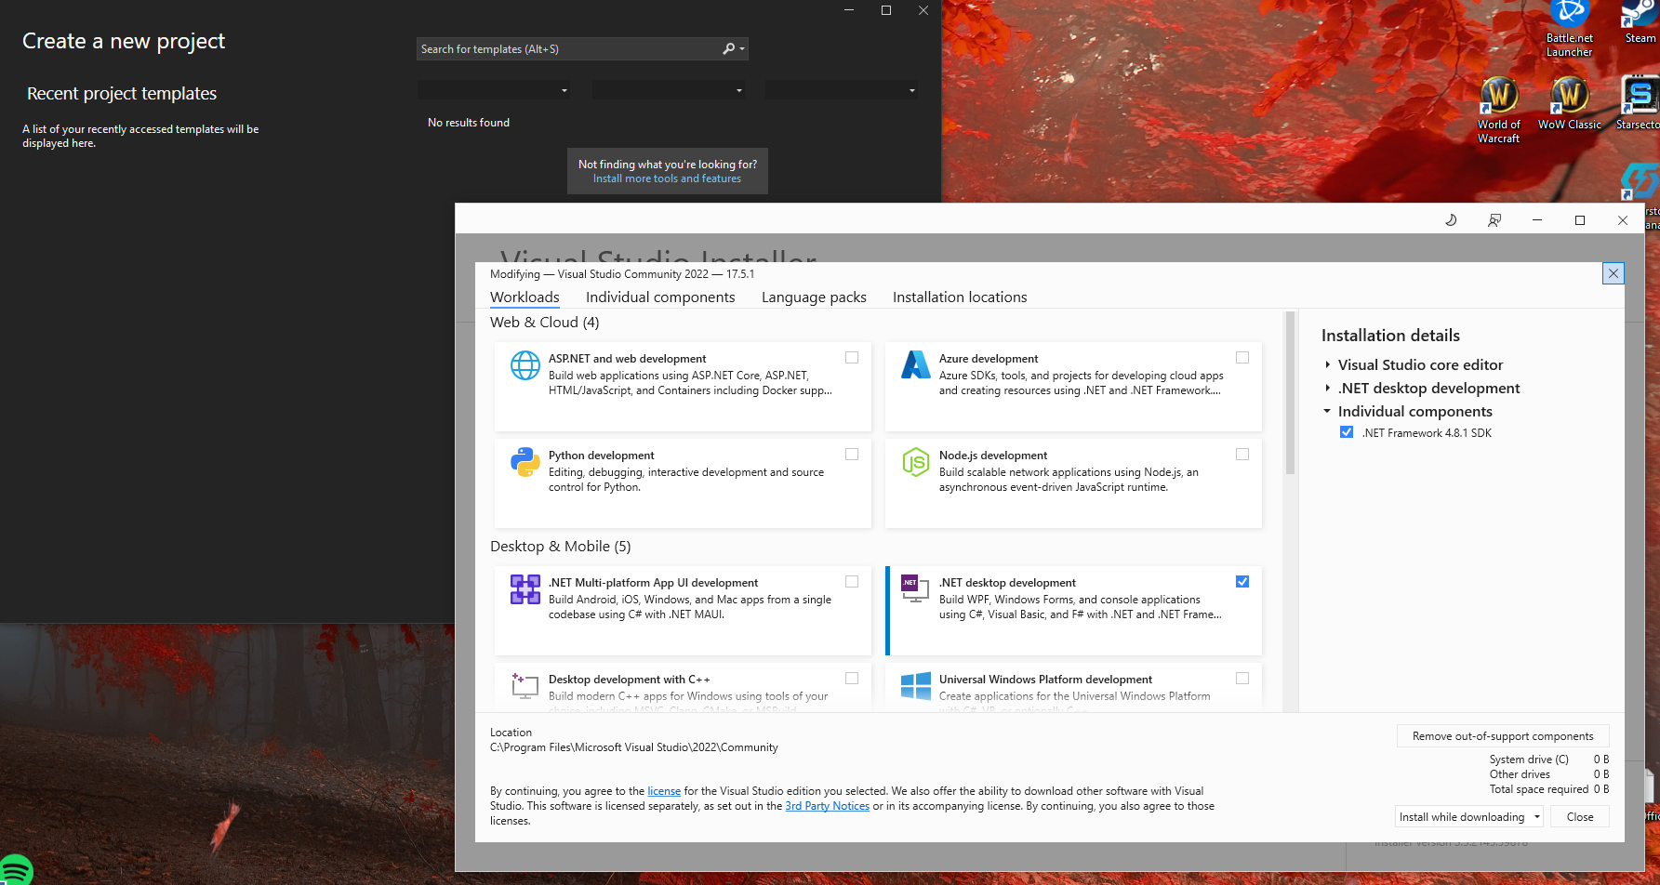Image resolution: width=1660 pixels, height=885 pixels.
Task: Click the Close button in installer dialog
Action: 1580,817
